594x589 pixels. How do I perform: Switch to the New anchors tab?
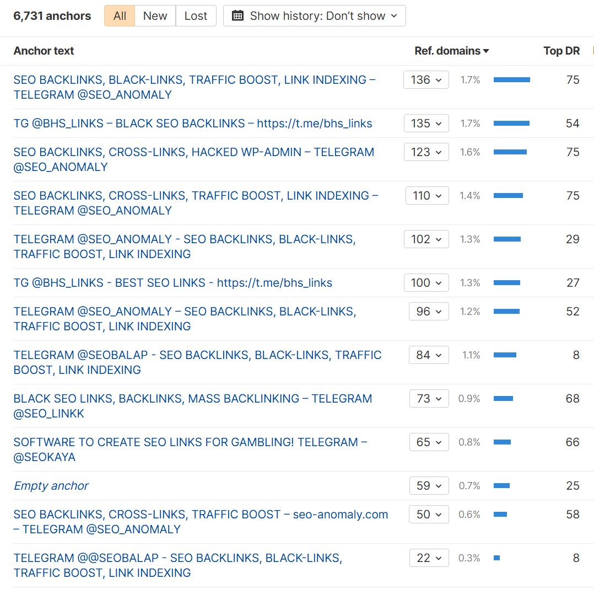(x=155, y=16)
